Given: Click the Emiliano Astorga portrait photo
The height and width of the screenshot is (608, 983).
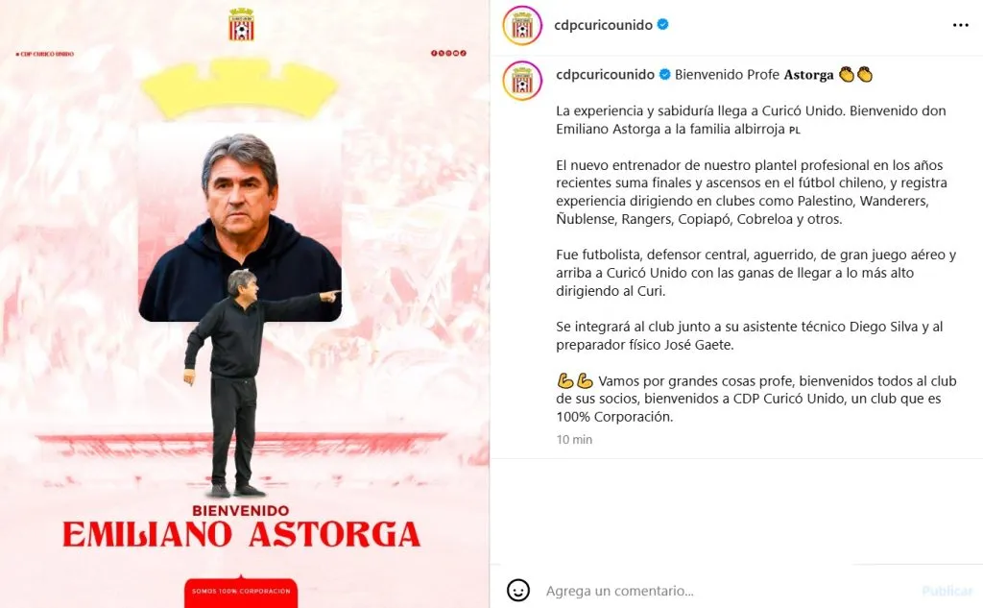Looking at the screenshot, I should 240,222.
